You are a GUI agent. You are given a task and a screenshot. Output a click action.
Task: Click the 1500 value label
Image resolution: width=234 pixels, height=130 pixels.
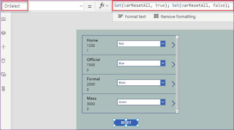[91, 65]
